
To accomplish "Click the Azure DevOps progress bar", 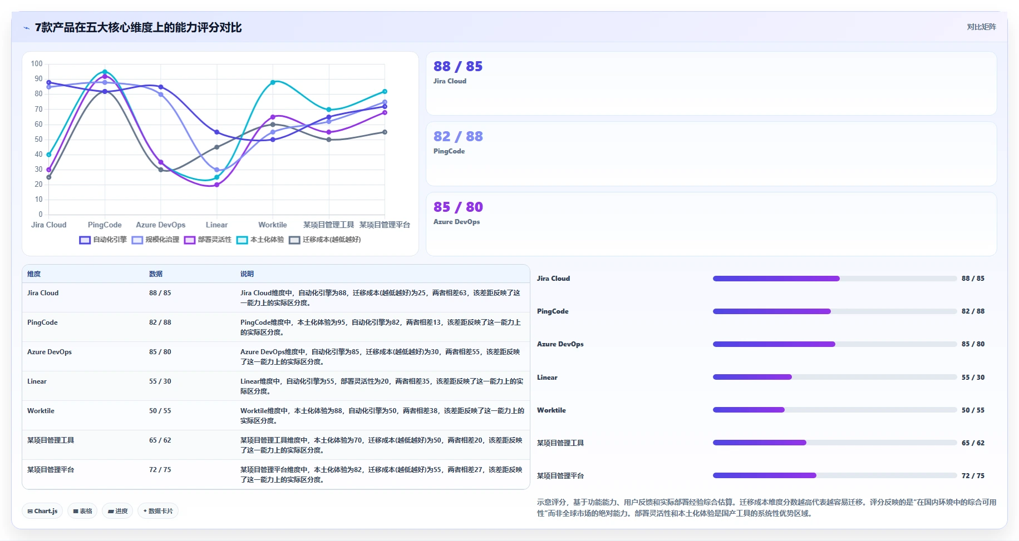I will click(x=835, y=344).
